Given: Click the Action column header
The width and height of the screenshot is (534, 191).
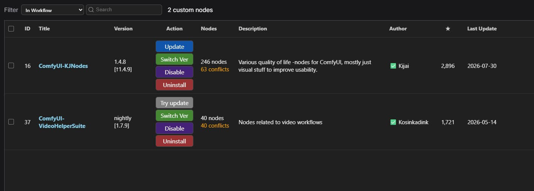Looking at the screenshot, I should [174, 29].
